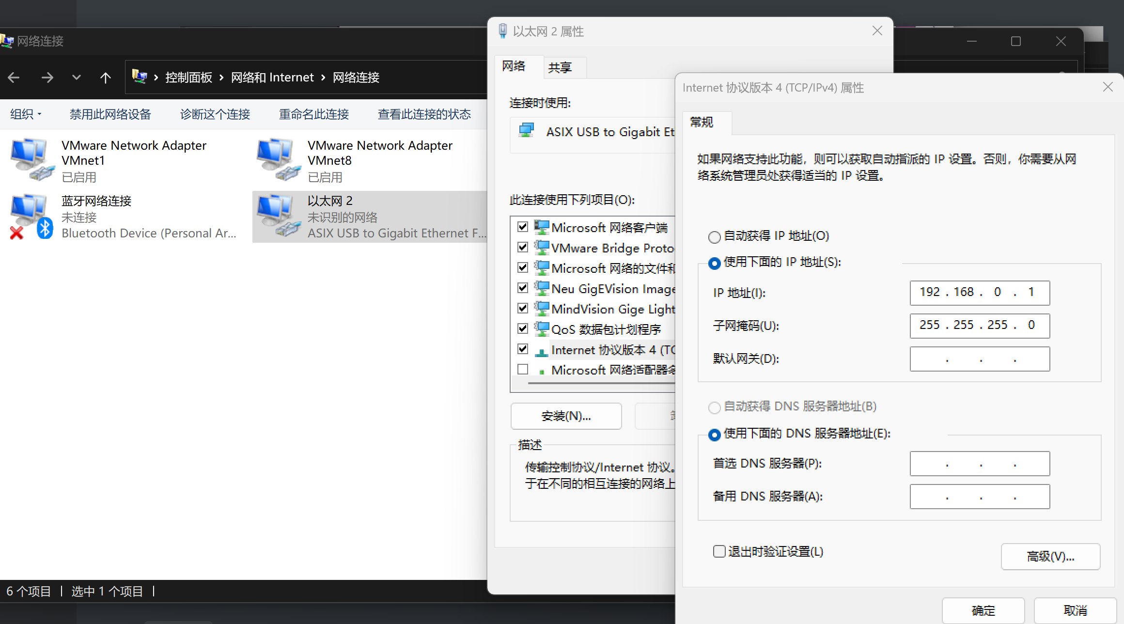1124x624 pixels.
Task: Select VMware Network Adapter VMnet8 icon
Action: point(278,159)
